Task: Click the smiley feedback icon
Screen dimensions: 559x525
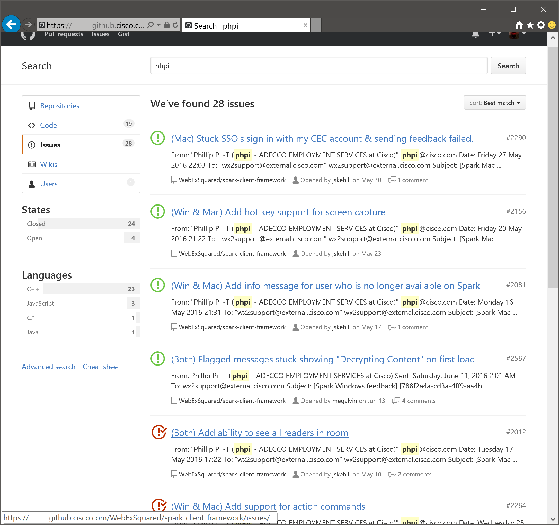Action: (552, 25)
